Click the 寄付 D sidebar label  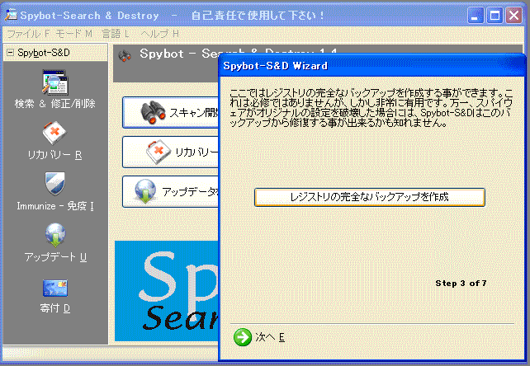point(55,308)
